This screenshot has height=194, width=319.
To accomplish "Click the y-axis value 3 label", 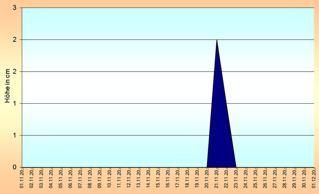I will (x=14, y=8).
